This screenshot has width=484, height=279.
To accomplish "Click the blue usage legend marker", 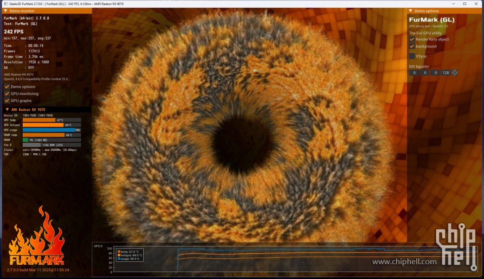I will pos(119,259).
